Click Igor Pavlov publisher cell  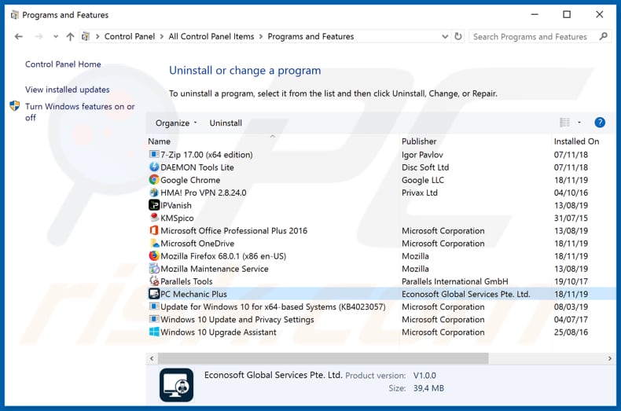pyautogui.click(x=422, y=155)
